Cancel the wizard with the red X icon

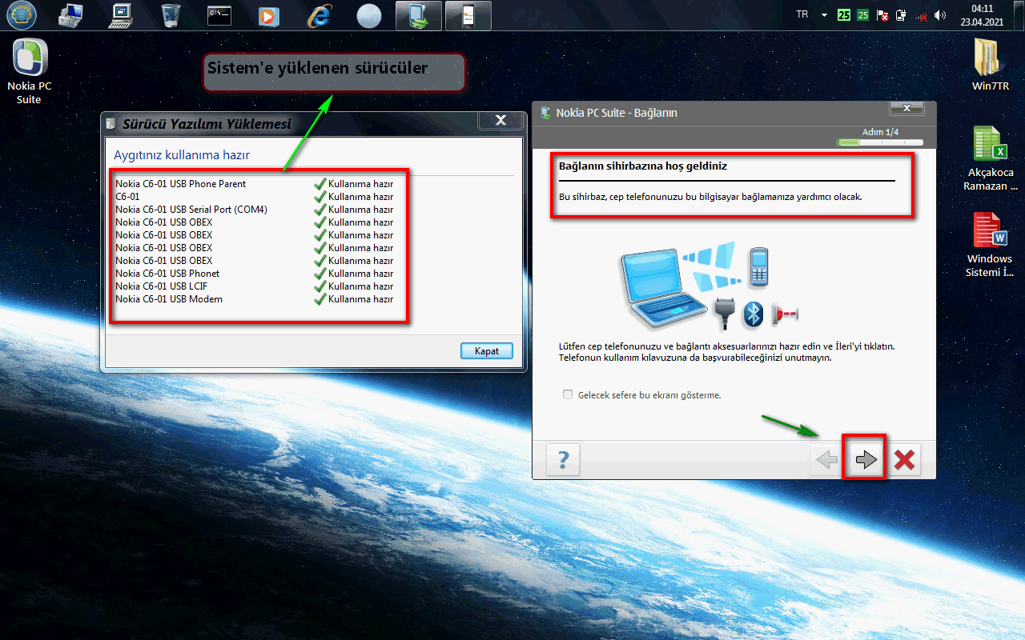[905, 459]
